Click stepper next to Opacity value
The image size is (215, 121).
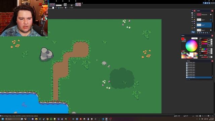[212, 57]
